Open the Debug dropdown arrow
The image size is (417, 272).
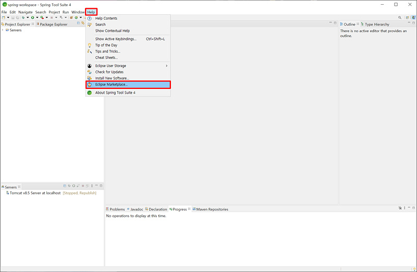coord(28,18)
